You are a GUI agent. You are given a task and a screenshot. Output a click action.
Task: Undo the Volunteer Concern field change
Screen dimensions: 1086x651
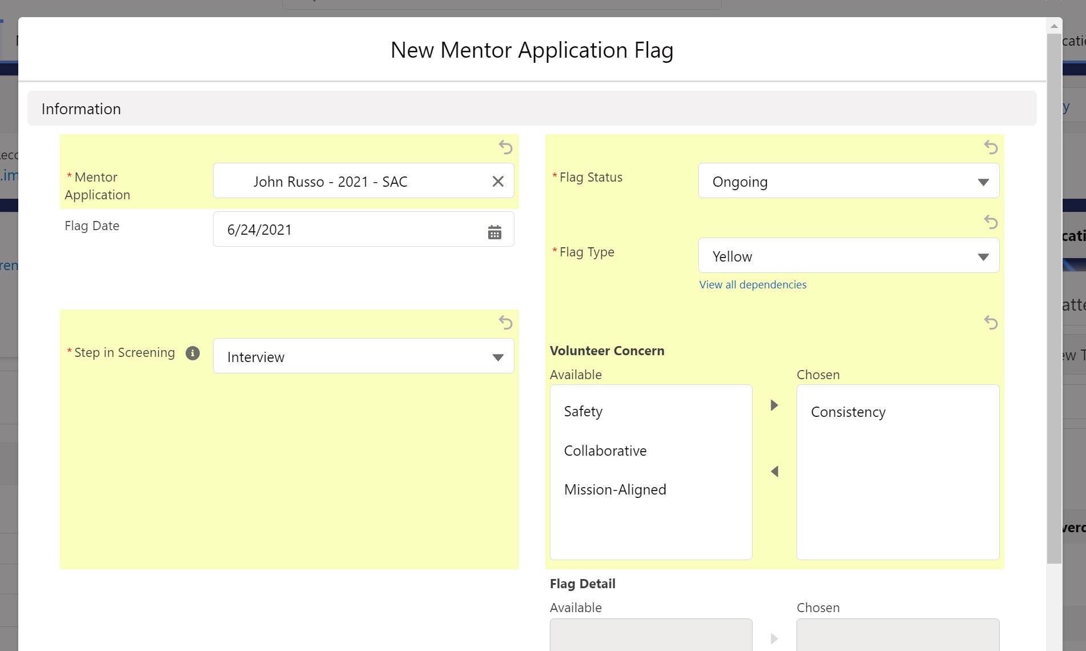pos(991,323)
